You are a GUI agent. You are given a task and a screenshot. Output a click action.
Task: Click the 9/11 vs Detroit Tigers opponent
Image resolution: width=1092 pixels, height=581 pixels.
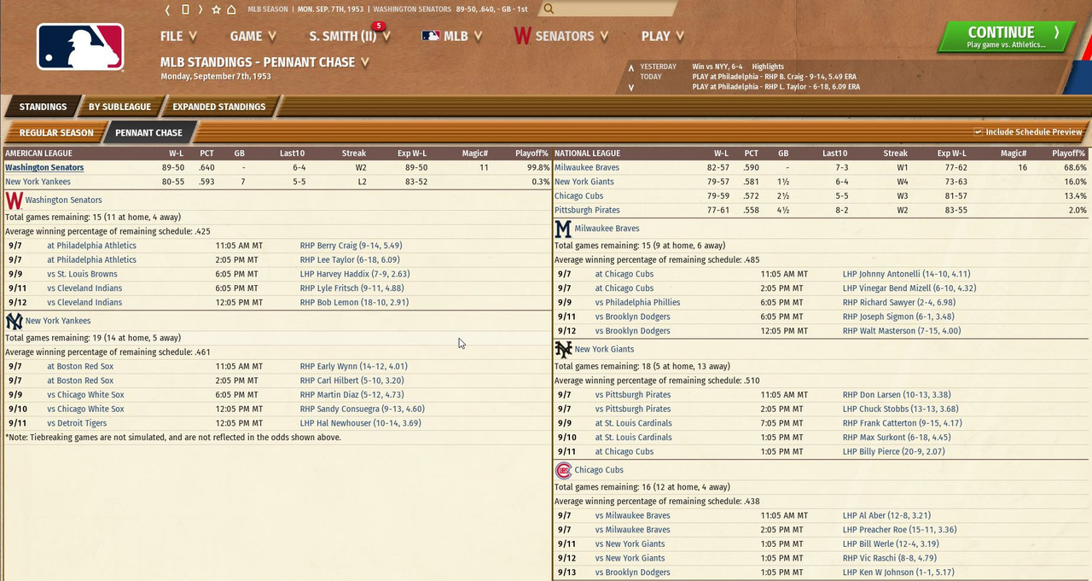point(77,423)
